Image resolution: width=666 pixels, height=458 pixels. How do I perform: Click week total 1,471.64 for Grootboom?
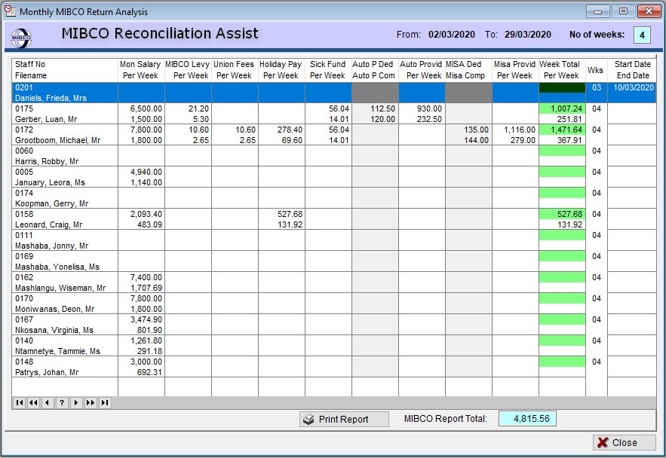click(566, 130)
